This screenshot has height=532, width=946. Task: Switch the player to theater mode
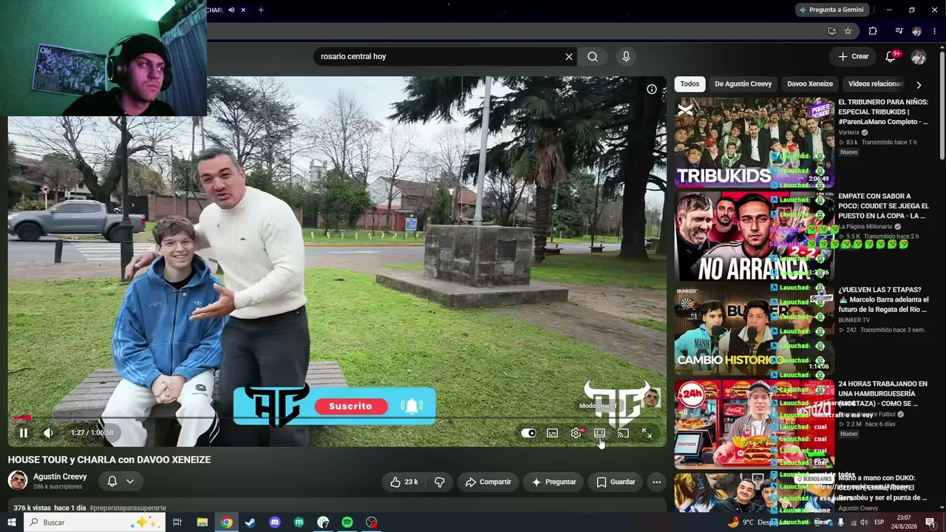click(599, 433)
